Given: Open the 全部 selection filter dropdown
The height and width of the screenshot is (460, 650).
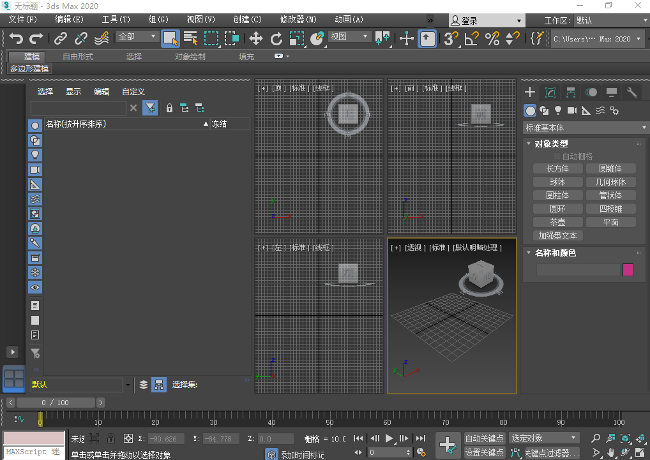Looking at the screenshot, I should pos(137,37).
